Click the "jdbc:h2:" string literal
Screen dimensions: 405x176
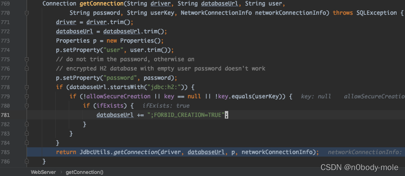click(x=164, y=87)
